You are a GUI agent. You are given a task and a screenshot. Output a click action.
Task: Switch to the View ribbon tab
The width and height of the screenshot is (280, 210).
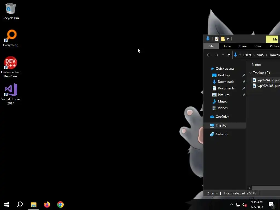click(x=258, y=46)
